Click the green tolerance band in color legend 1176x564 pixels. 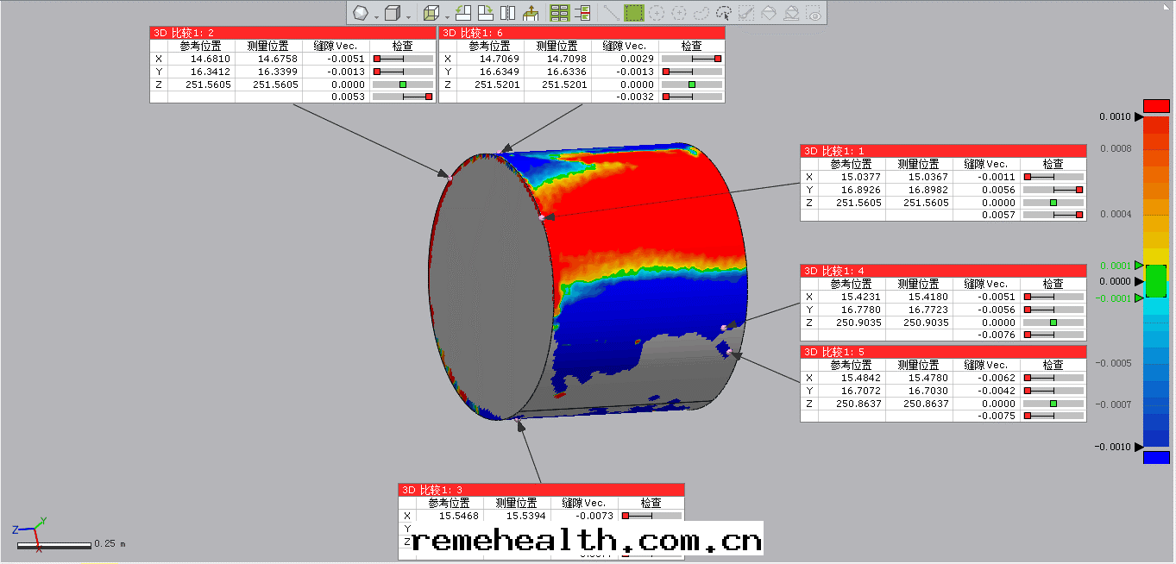coord(1156,281)
